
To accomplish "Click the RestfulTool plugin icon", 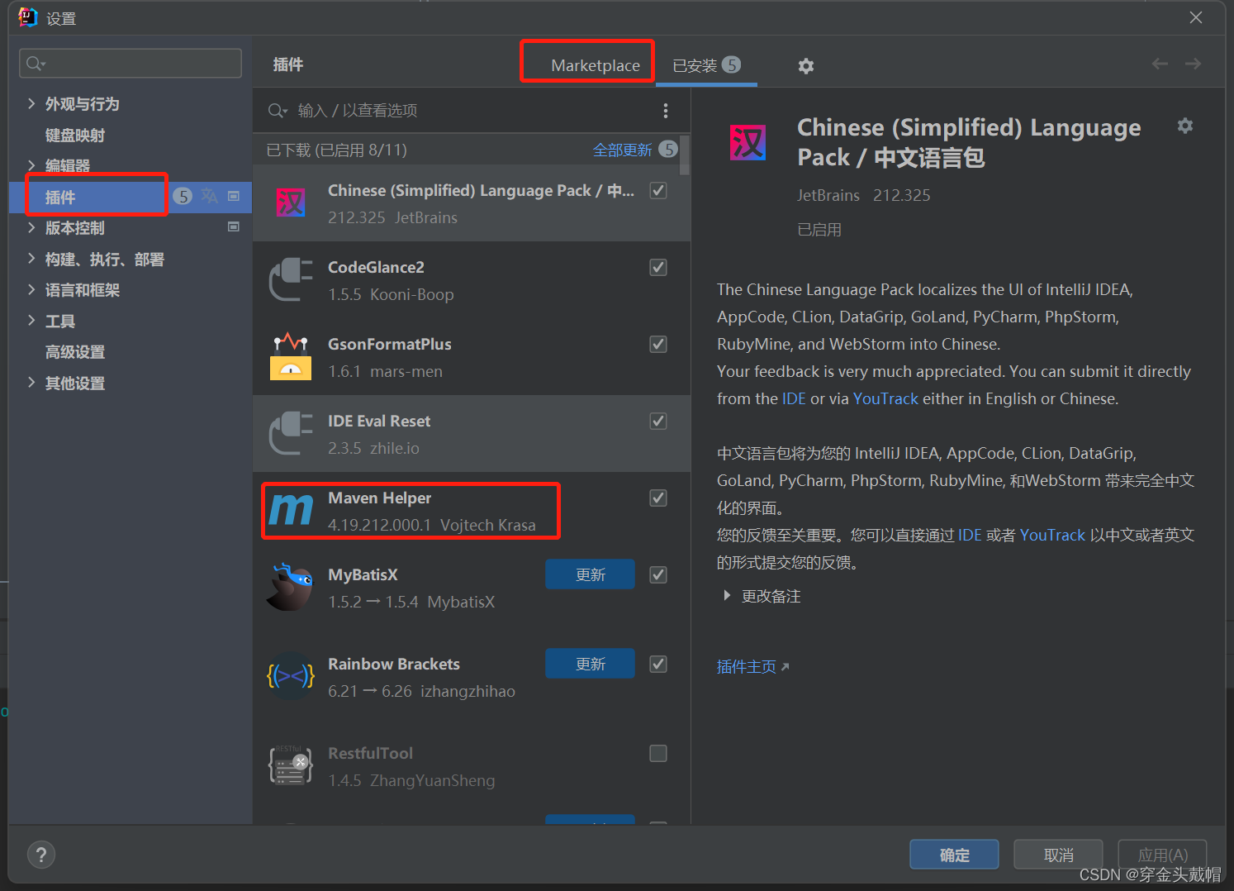I will pos(290,765).
